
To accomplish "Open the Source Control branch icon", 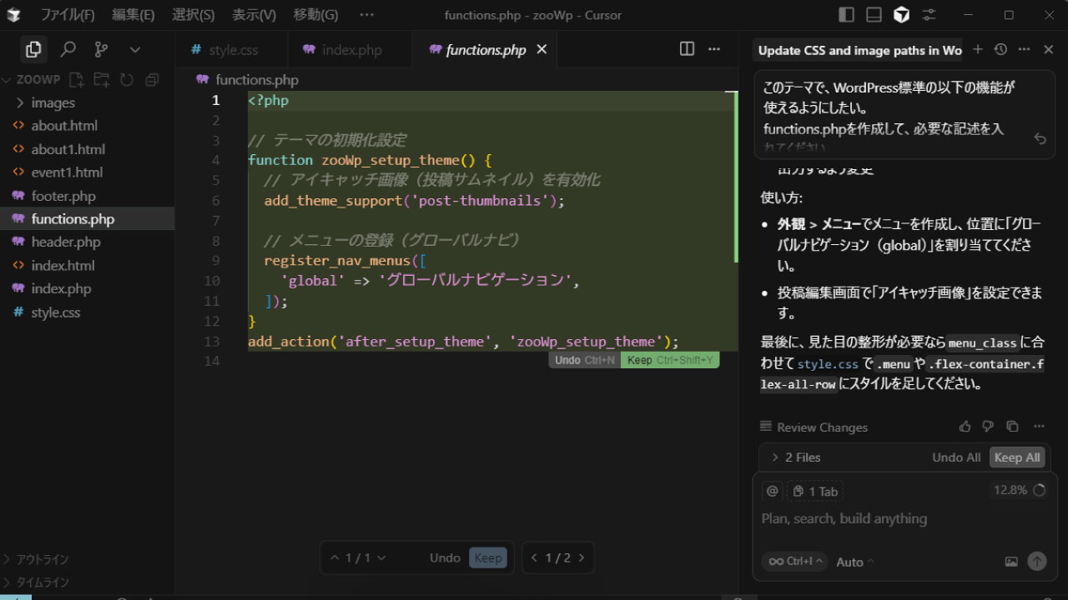I will (x=102, y=50).
